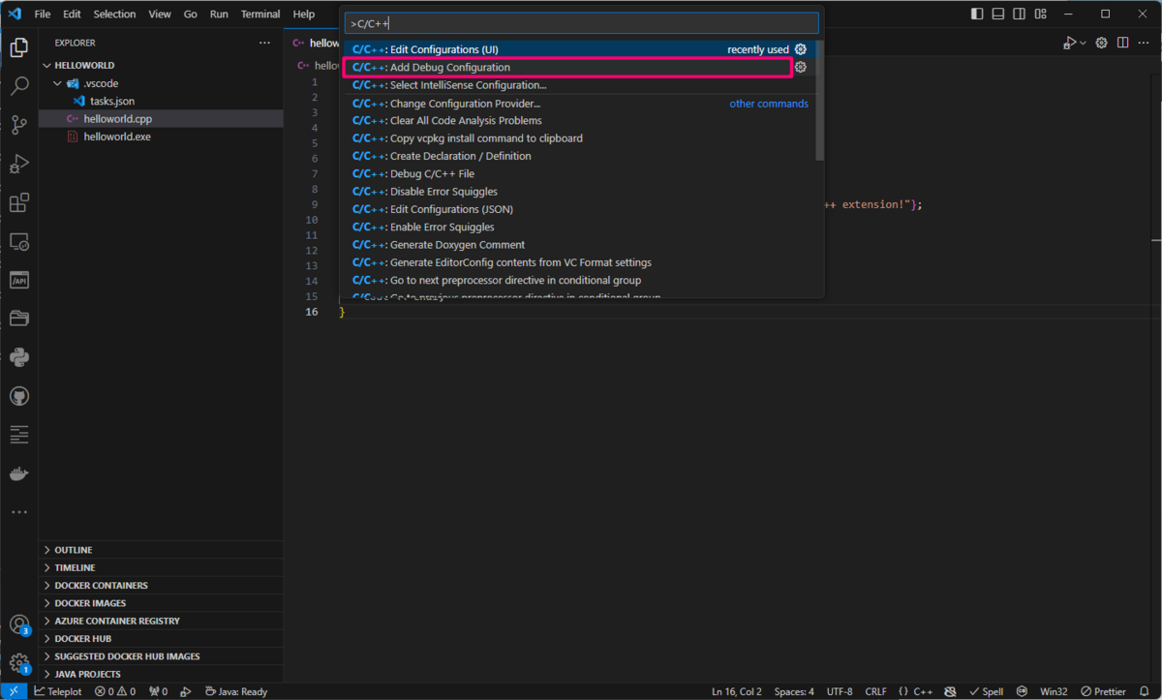Click Java: Ready status item
This screenshot has height=700, width=1162.
236,691
